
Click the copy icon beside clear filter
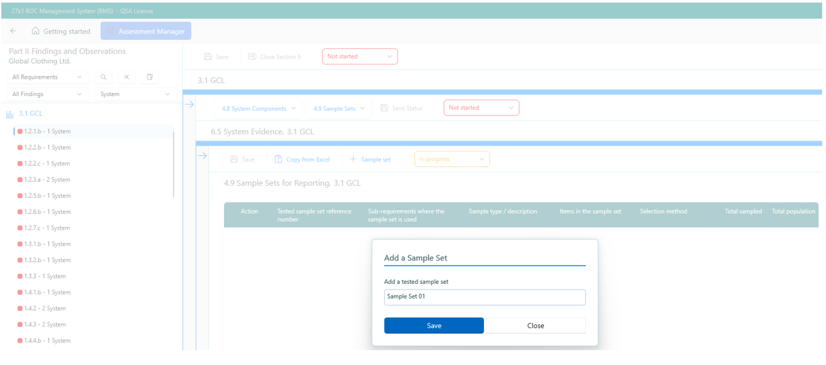pyautogui.click(x=149, y=77)
